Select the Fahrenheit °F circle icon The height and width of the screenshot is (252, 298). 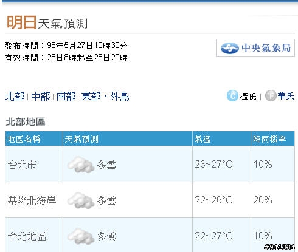[x=271, y=96]
